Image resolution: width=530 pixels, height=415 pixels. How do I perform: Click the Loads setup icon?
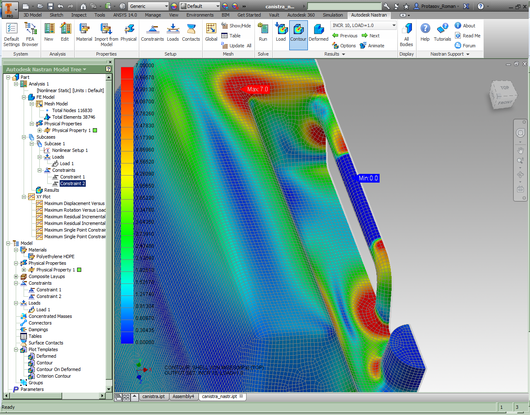coord(173,32)
